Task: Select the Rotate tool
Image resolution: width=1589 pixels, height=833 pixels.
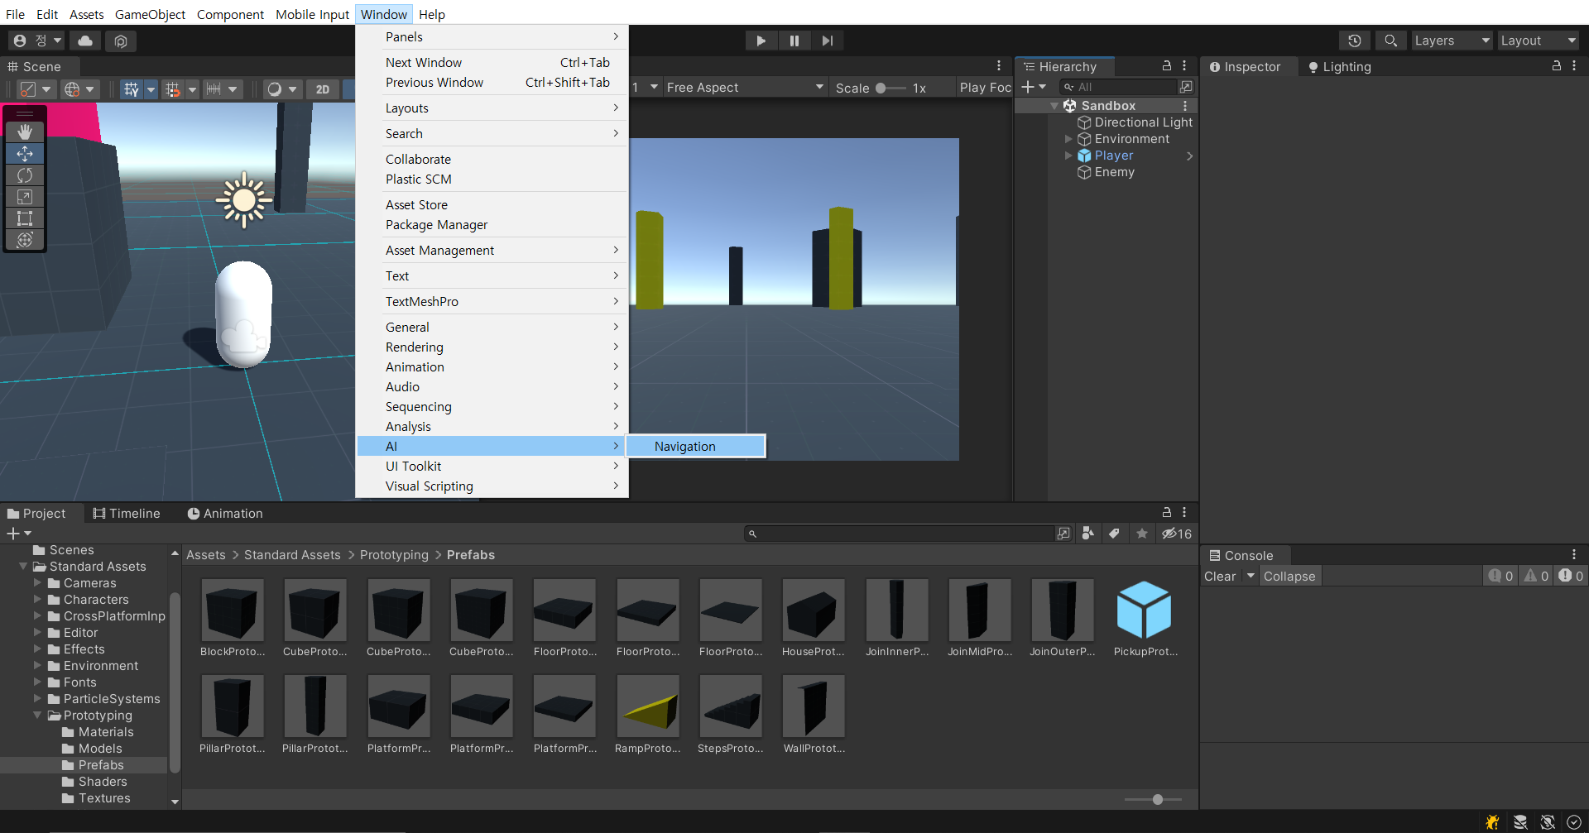Action: click(25, 175)
